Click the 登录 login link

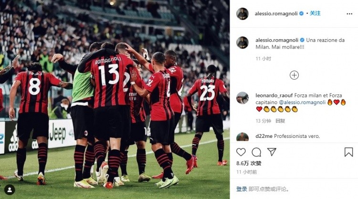coord(242,189)
